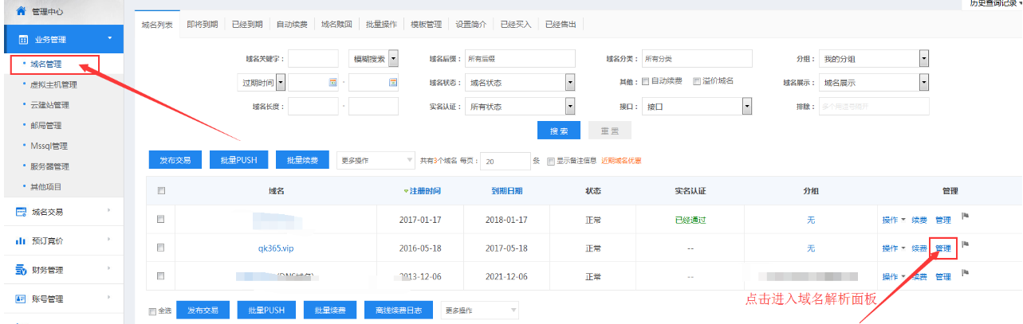Click 管理 link for qk365.vip
The width and height of the screenshot is (1023, 324).
pyautogui.click(x=943, y=248)
